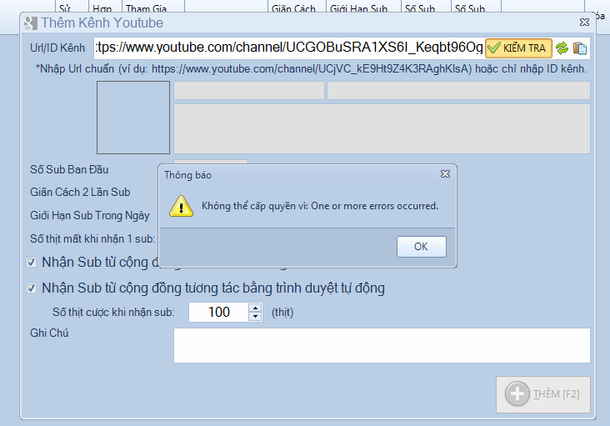The width and height of the screenshot is (610, 426).
Task: Click OK in the Thông báo dialog
Action: [422, 246]
